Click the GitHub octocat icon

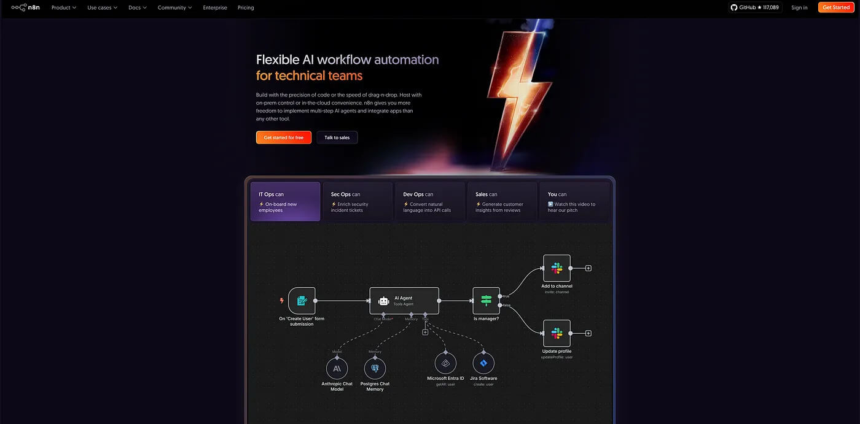pyautogui.click(x=734, y=7)
